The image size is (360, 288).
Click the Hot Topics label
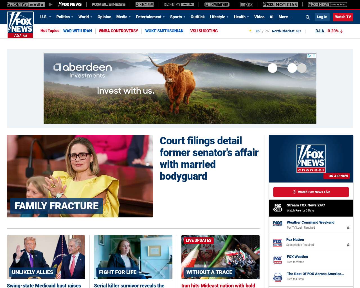[x=50, y=31]
